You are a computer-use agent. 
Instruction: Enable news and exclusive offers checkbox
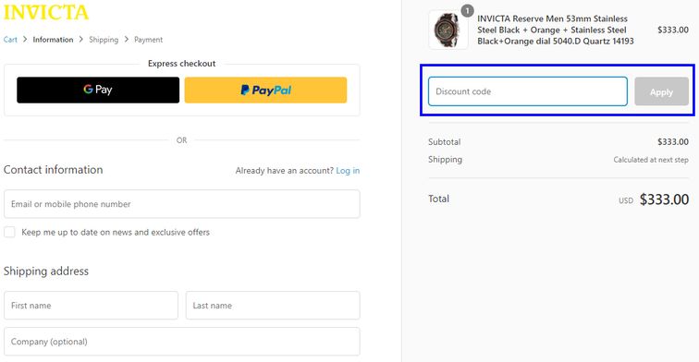10,232
